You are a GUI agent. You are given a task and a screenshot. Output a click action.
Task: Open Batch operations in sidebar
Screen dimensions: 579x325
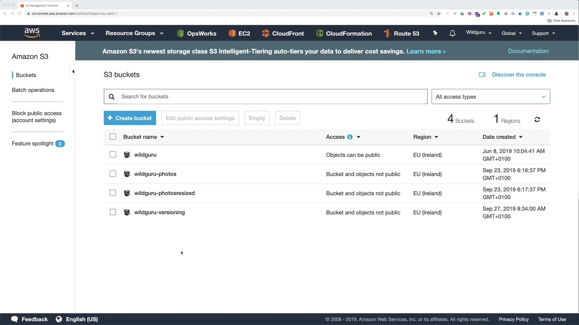coord(33,90)
